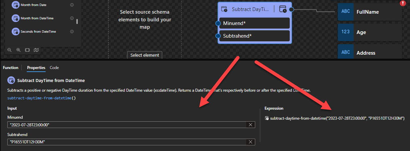Click the zoom out magnifier icon
The width and height of the screenshot is (410, 151).
tap(10, 50)
